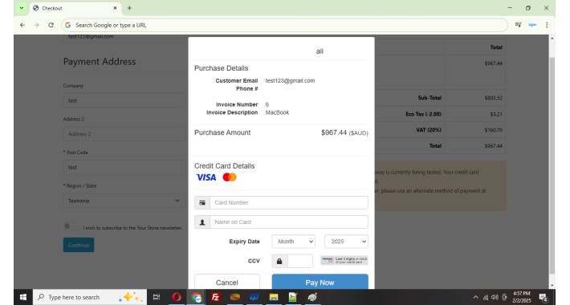The width and height of the screenshot is (570, 305).
Task: Close the Checkout tab
Action: [116, 8]
